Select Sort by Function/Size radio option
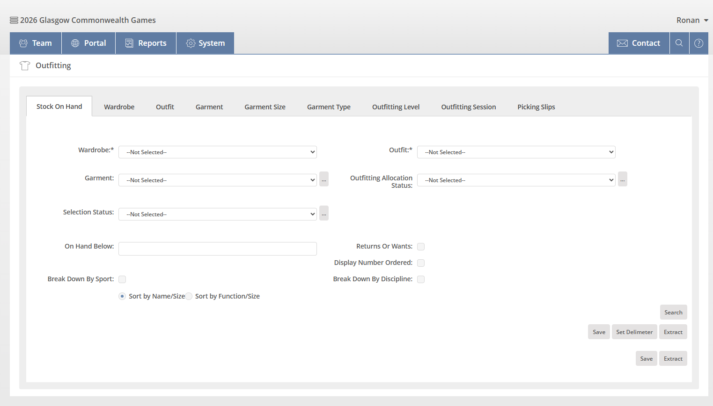The width and height of the screenshot is (713, 406). coord(189,296)
